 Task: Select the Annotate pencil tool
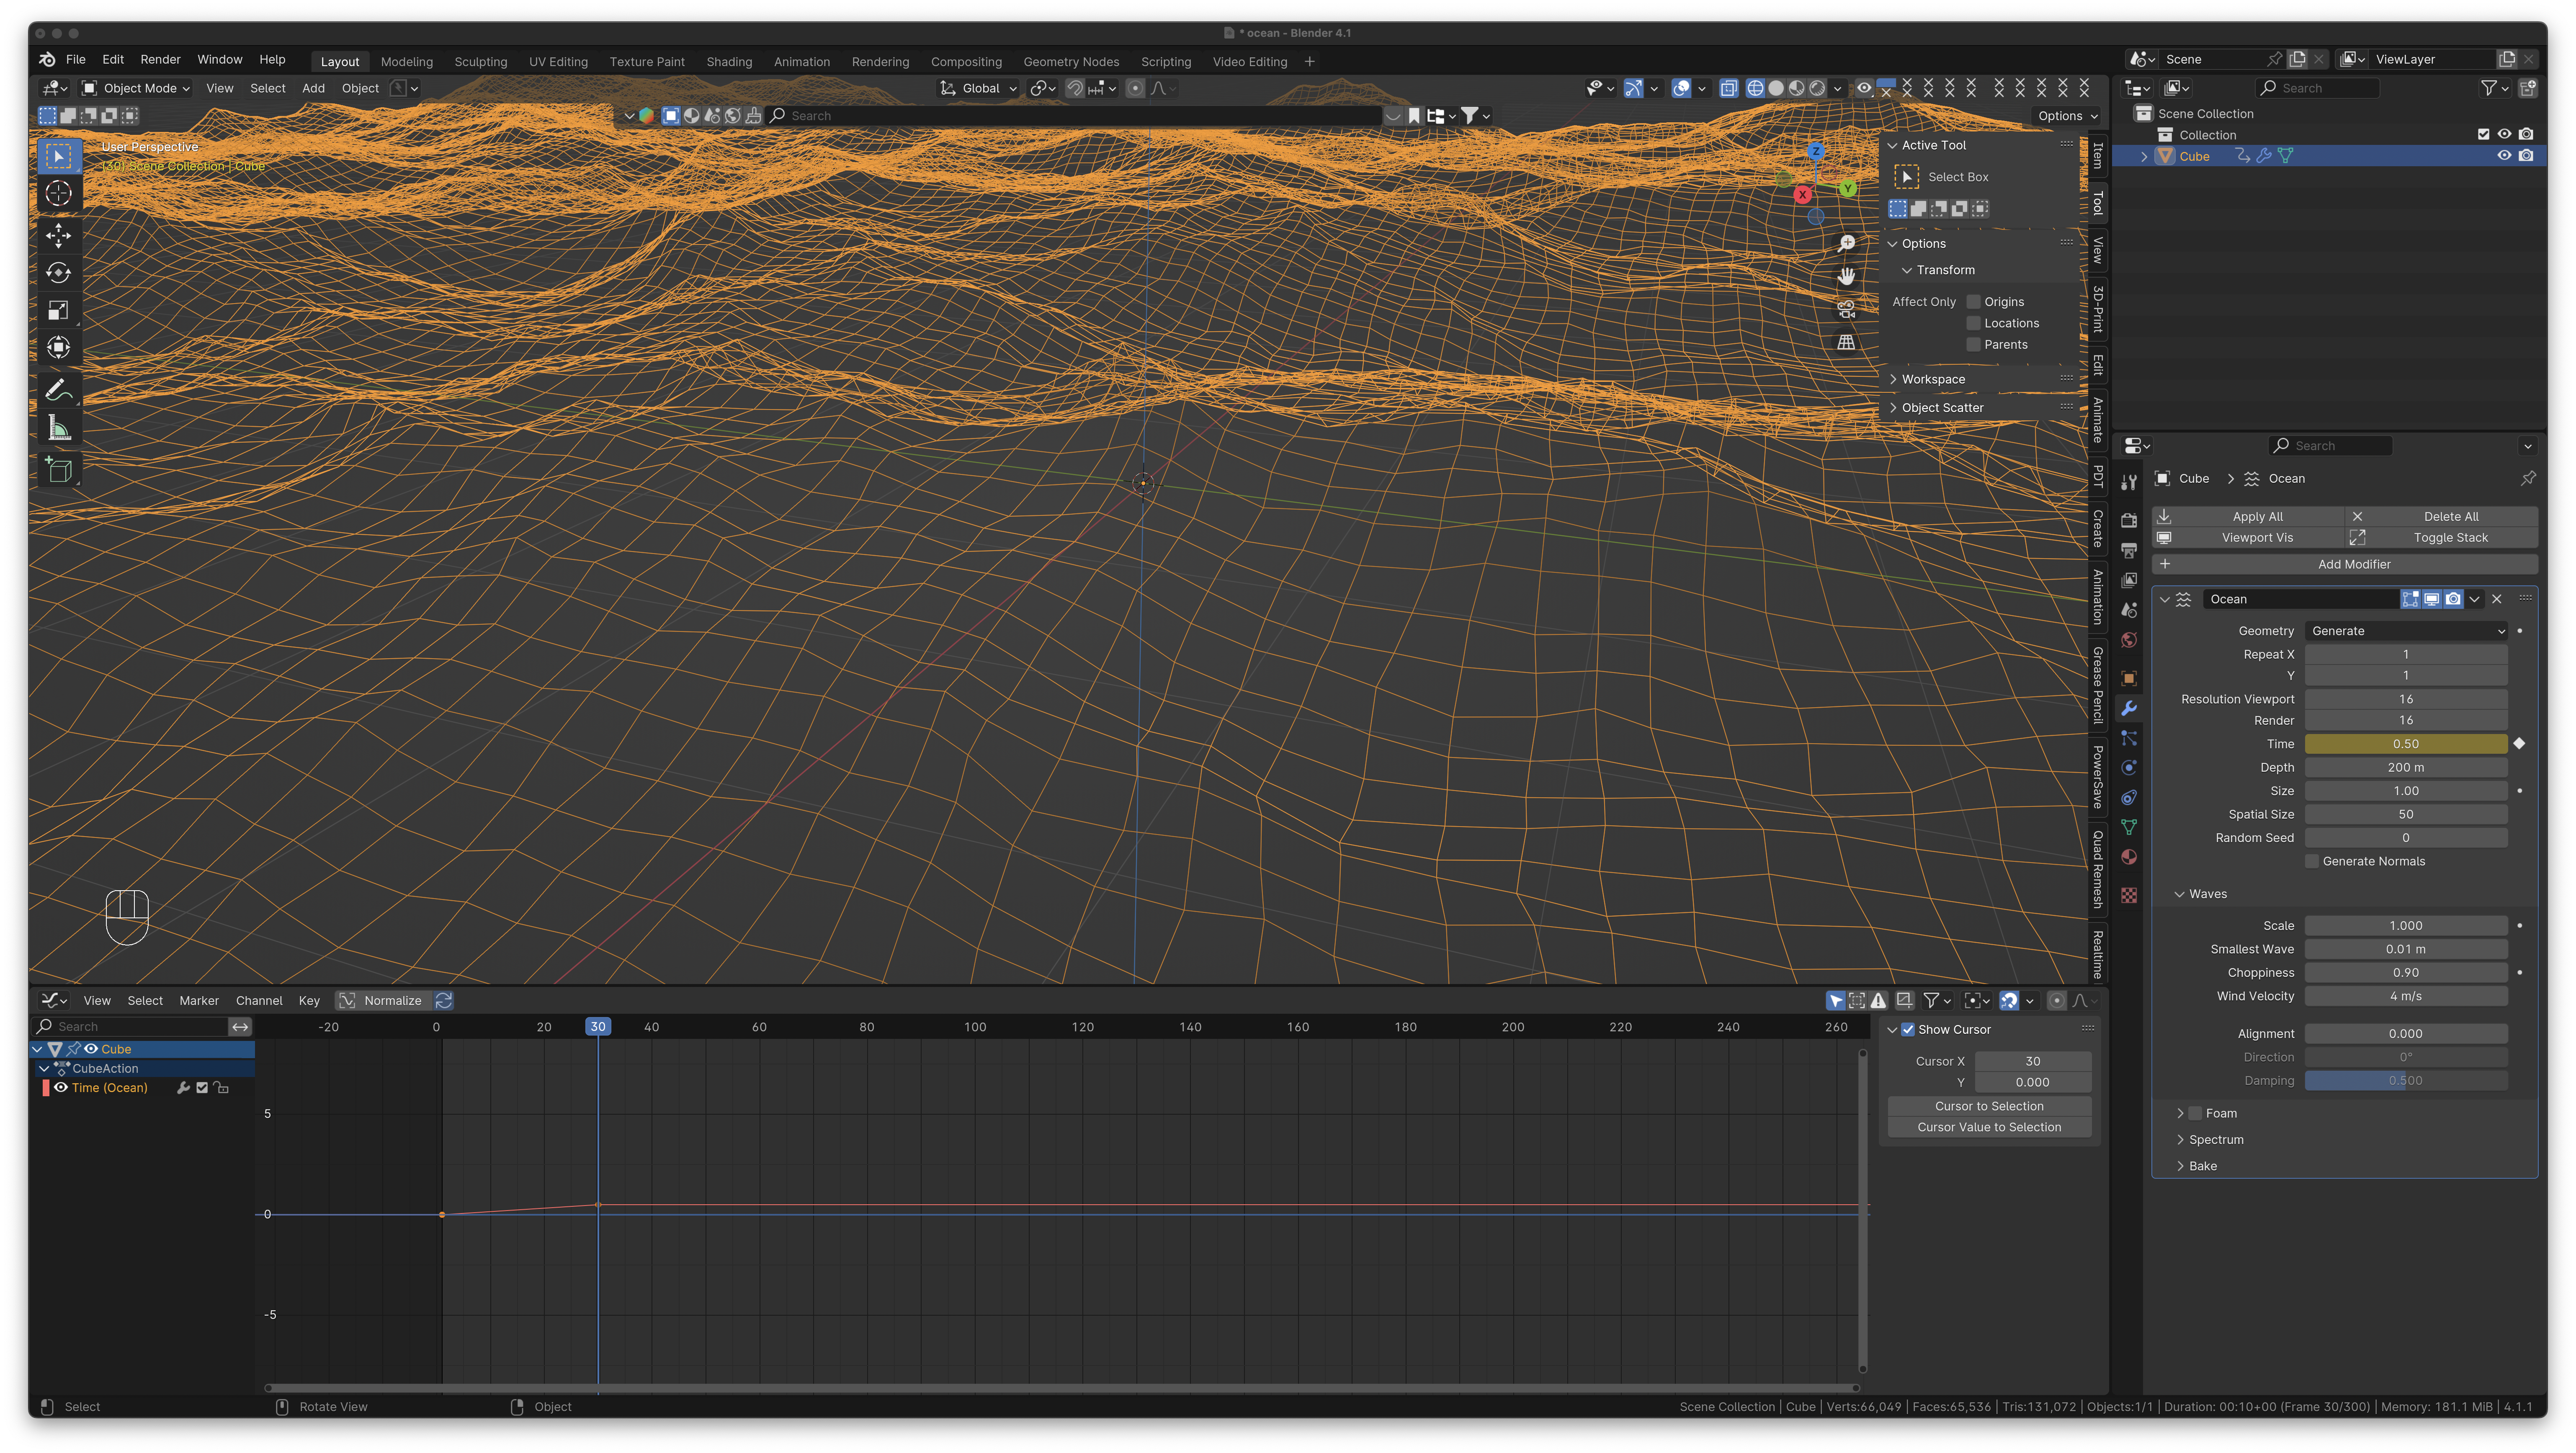59,390
